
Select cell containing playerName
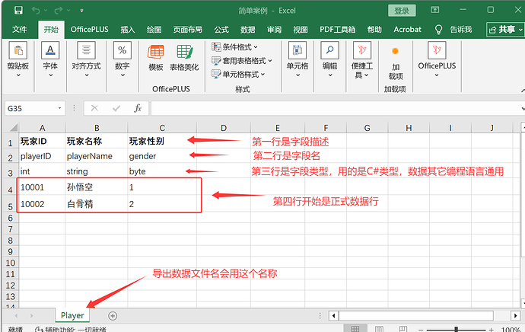click(x=97, y=156)
